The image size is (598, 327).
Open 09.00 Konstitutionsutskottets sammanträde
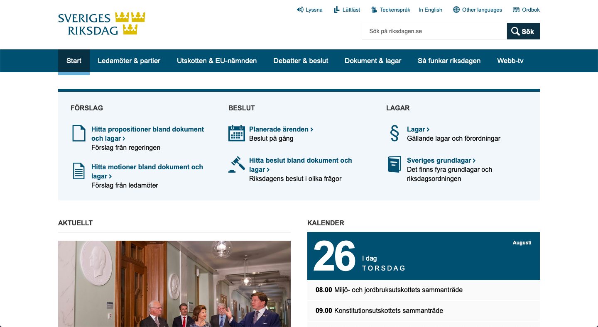424,310
